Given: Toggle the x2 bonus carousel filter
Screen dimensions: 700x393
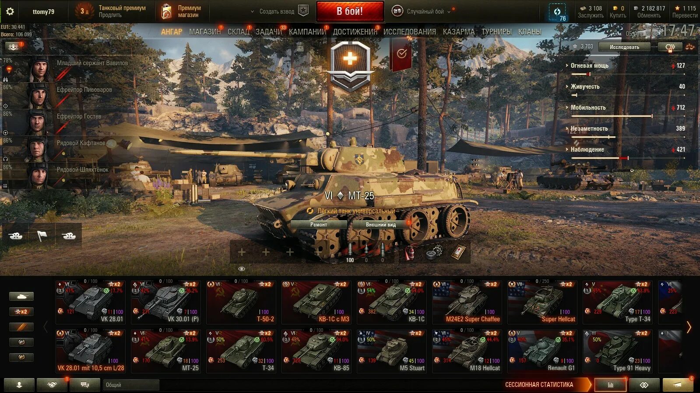Looking at the screenshot, I should 21,312.
